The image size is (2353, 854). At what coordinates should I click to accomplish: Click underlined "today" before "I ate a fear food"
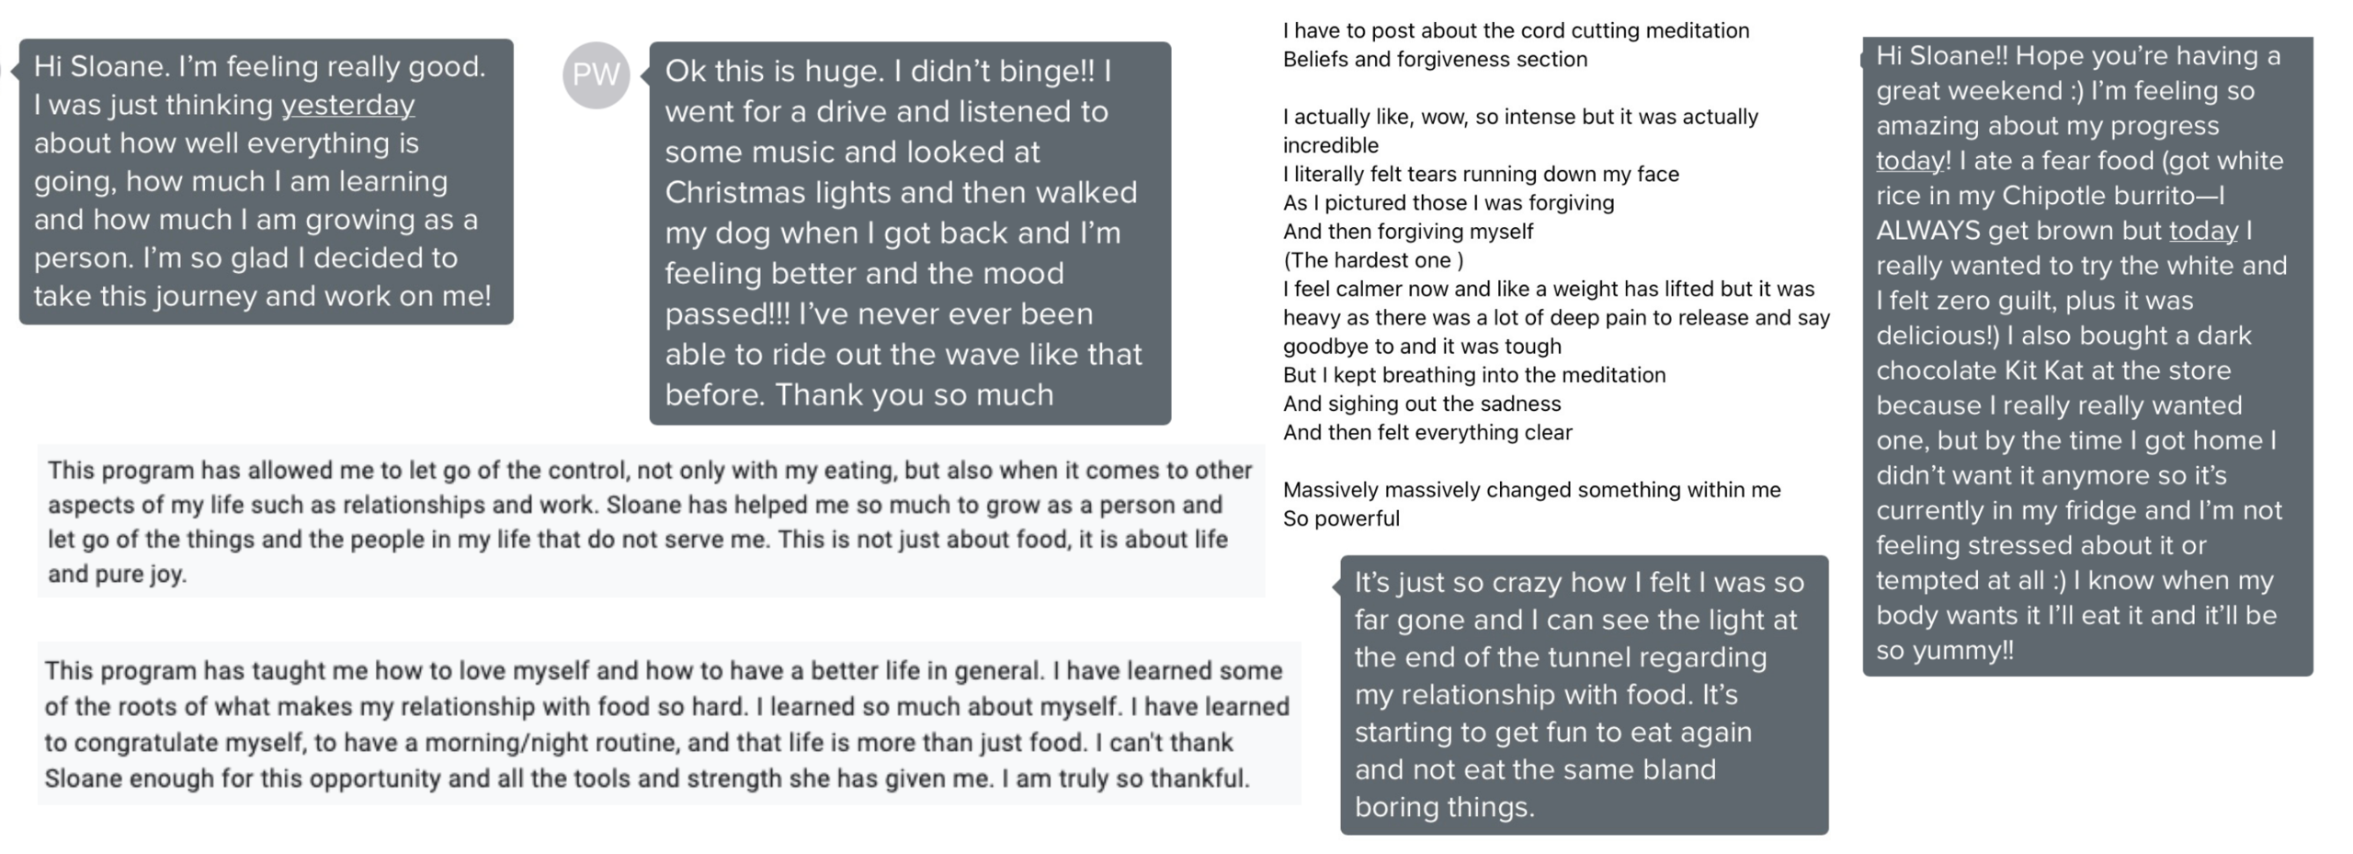pyautogui.click(x=1911, y=161)
